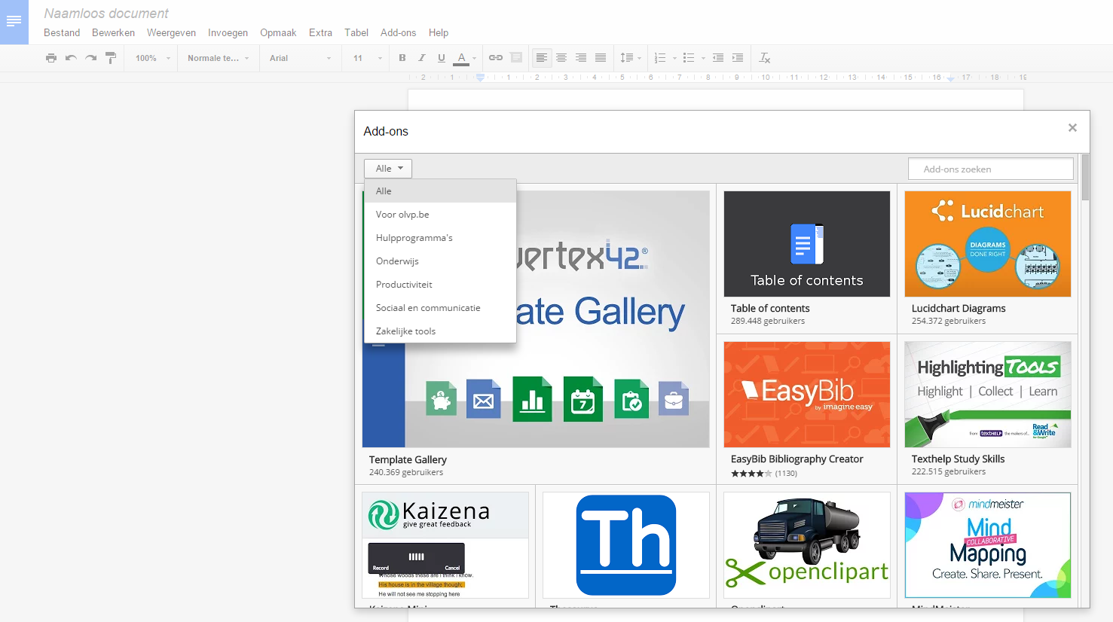1113x622 pixels.
Task: Open the openclipart add-on thumbnail
Action: coord(807,545)
